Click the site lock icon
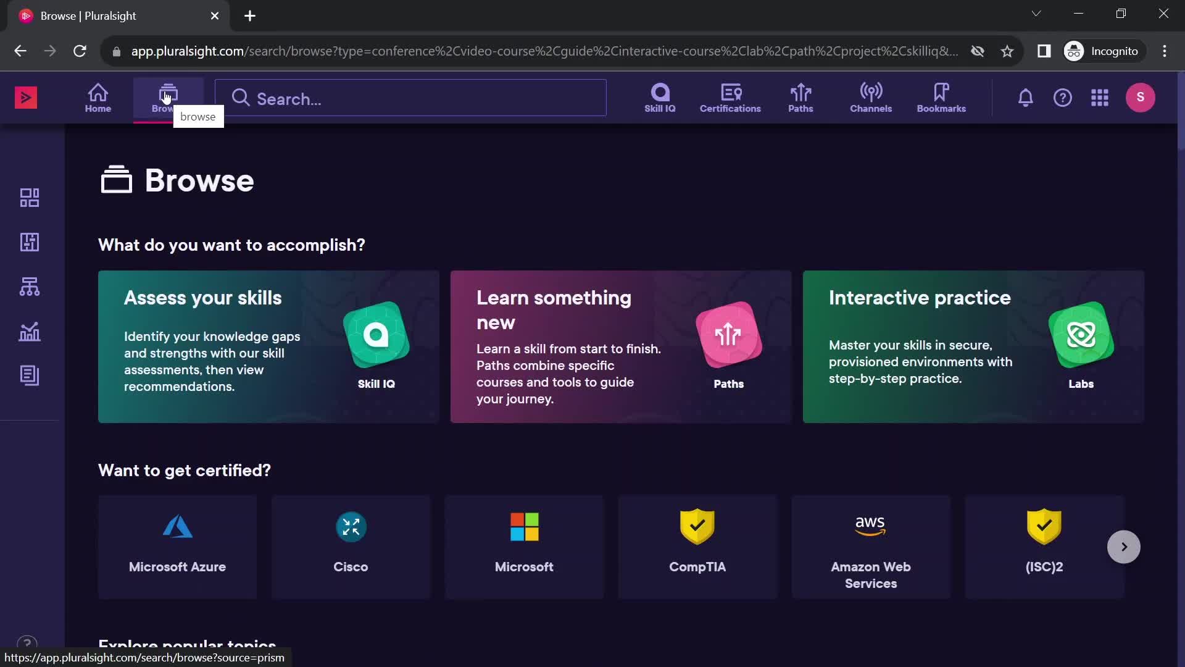This screenshot has height=667, width=1185. point(116,51)
